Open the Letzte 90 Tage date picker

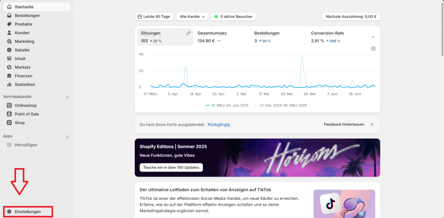pyautogui.click(x=154, y=17)
